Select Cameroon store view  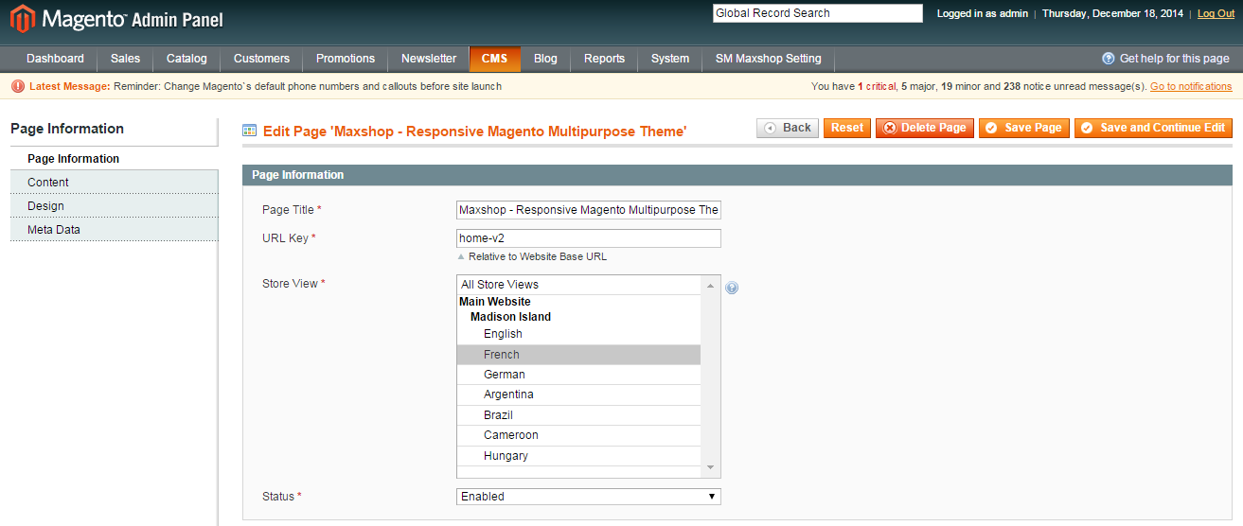(578, 435)
